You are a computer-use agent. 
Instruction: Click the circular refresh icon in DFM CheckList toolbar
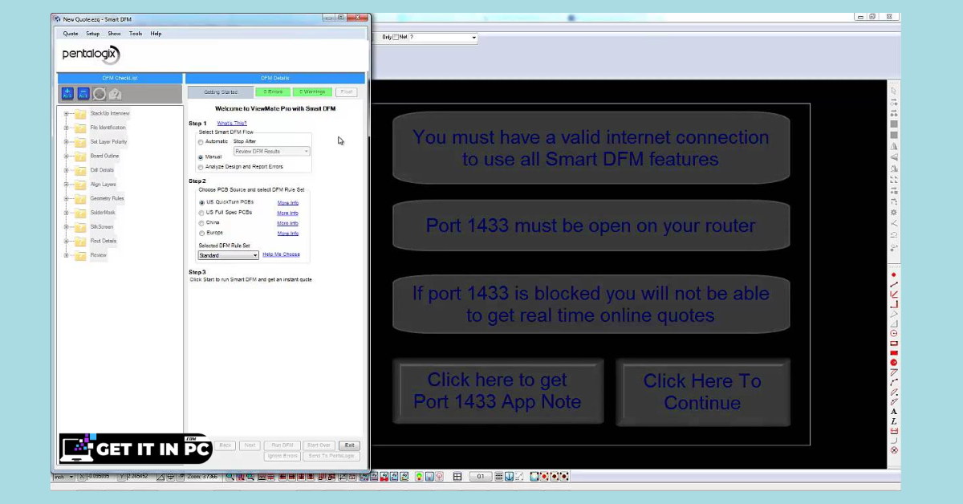point(100,94)
